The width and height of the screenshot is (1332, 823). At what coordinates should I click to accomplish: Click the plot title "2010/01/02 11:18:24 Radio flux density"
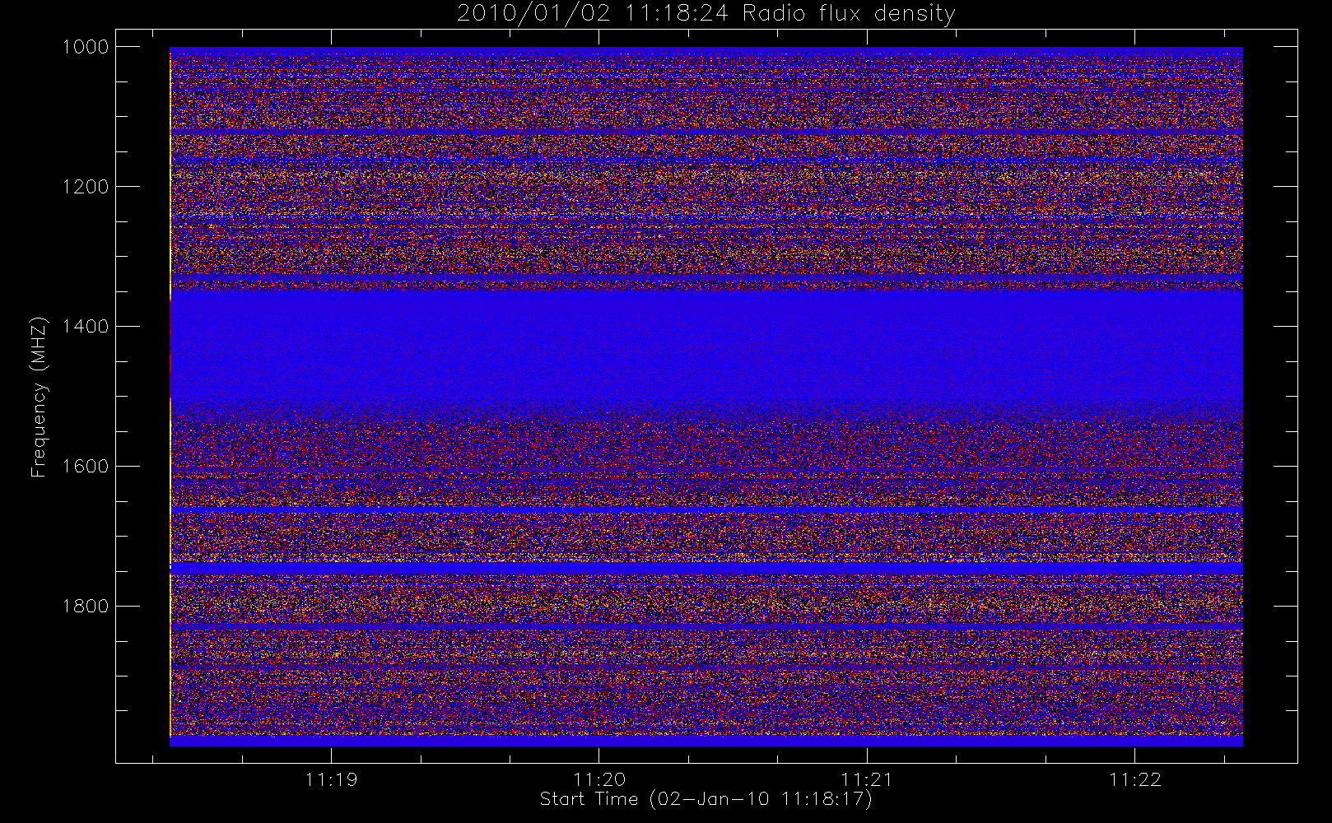coord(706,14)
